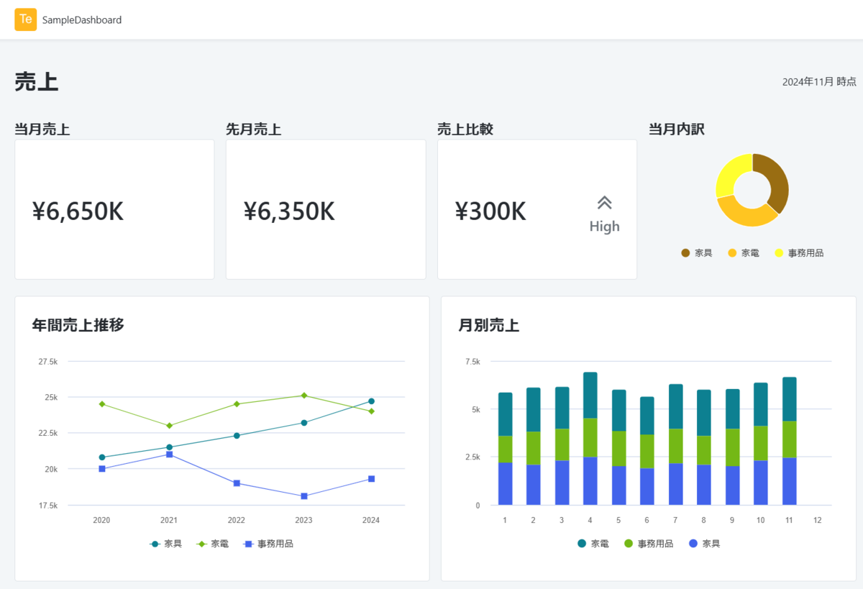863x589 pixels.
Task: Click the 売上 page heading
Action: coord(37,82)
